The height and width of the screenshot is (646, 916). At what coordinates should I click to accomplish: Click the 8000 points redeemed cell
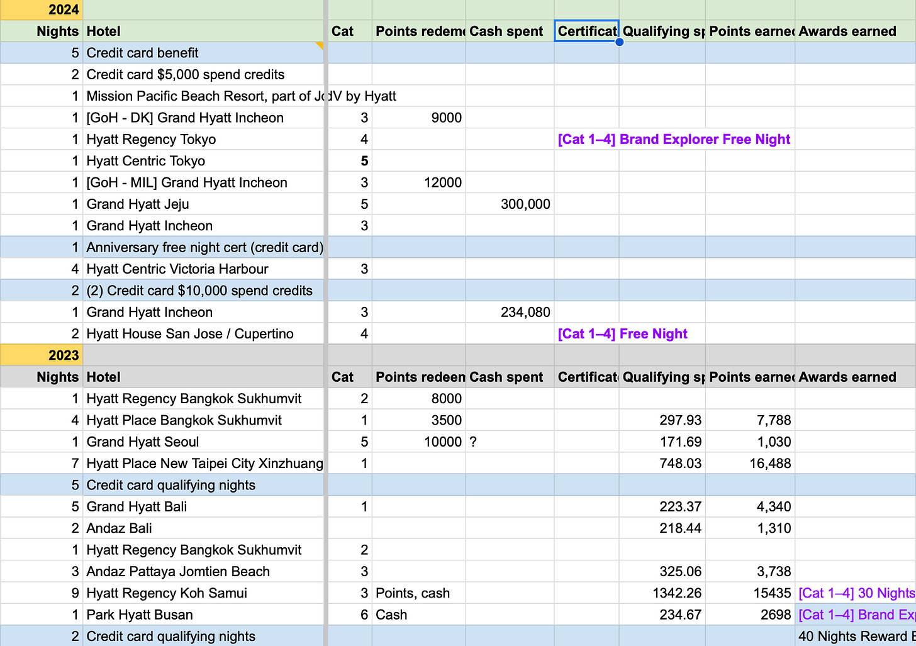(419, 398)
